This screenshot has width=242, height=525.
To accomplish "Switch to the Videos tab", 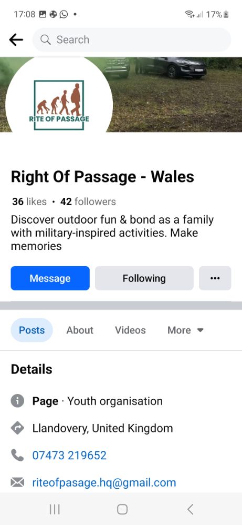I will [130, 330].
